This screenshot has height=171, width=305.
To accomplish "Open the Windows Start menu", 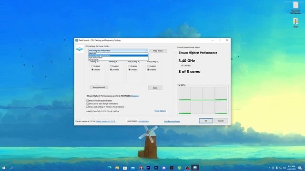I will coord(4,168).
